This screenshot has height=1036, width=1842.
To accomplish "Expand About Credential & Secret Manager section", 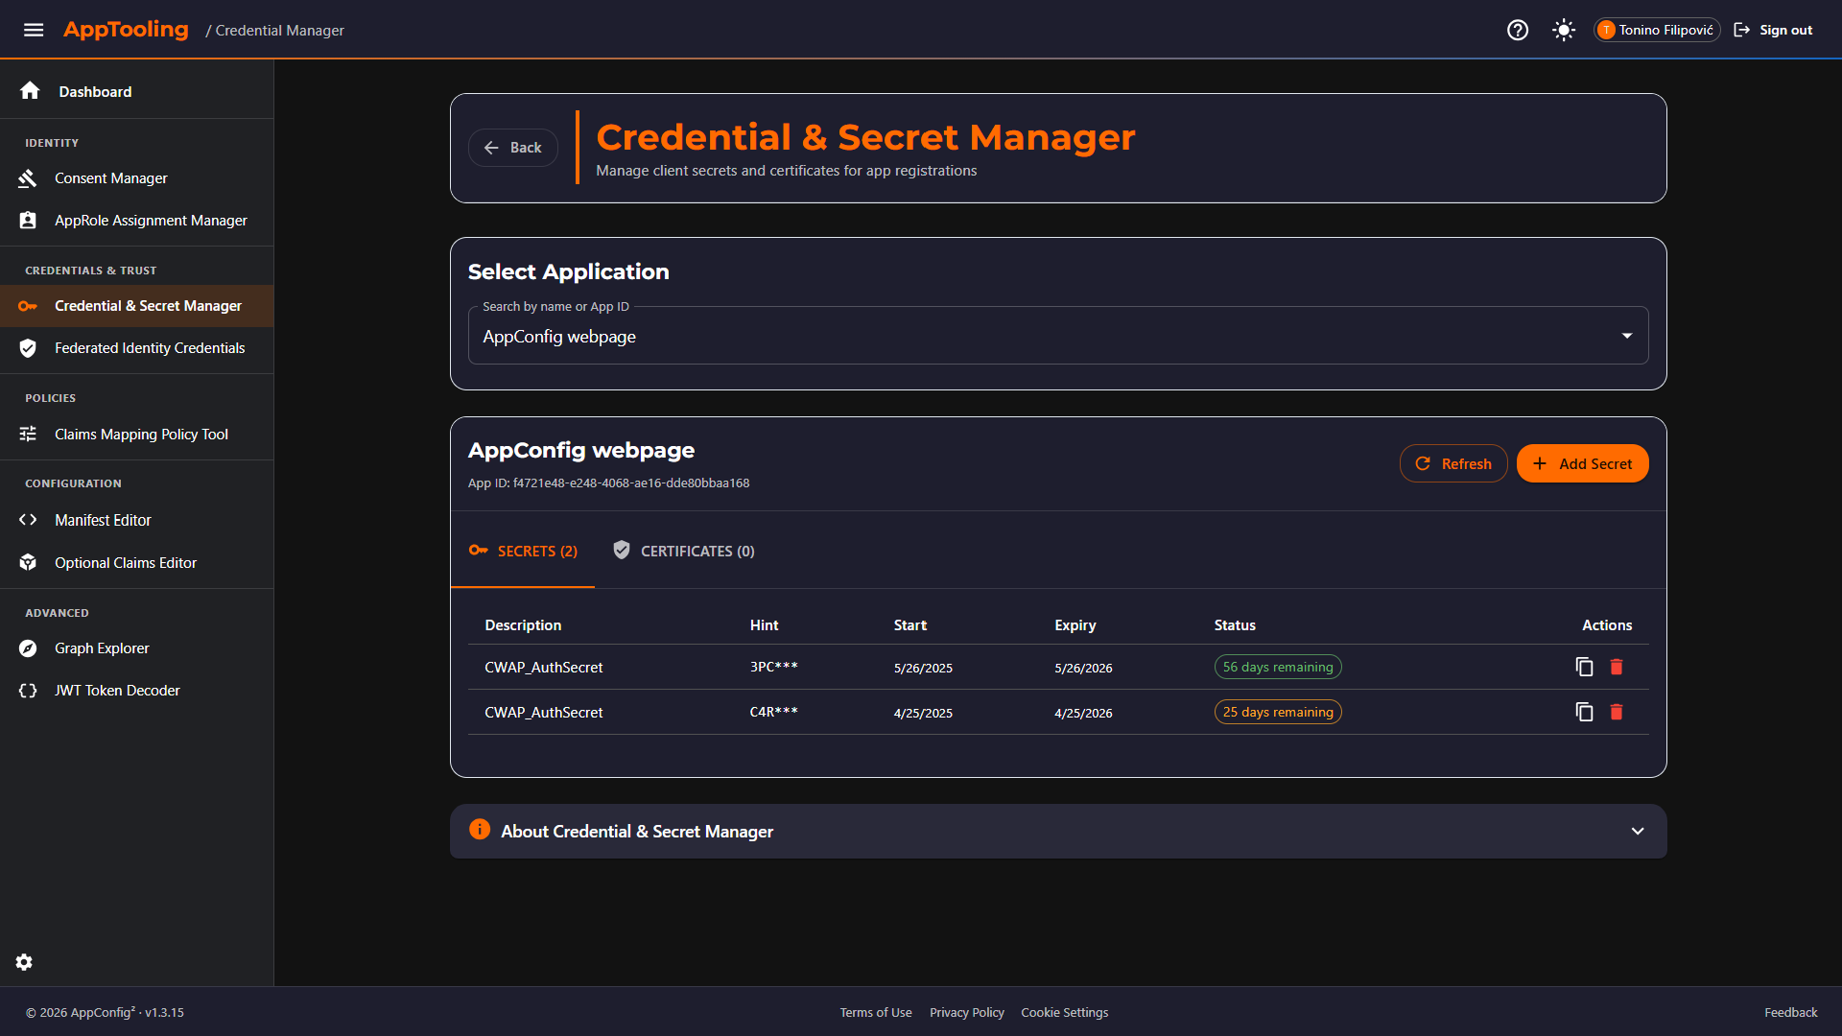I will (1637, 831).
